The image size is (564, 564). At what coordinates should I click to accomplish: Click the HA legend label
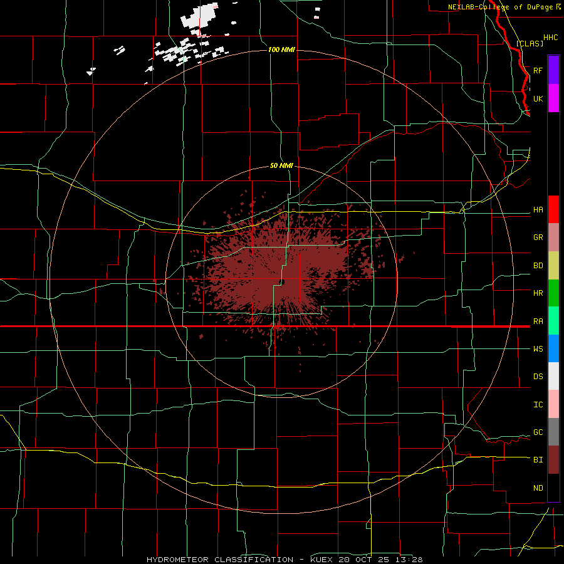pyautogui.click(x=538, y=209)
